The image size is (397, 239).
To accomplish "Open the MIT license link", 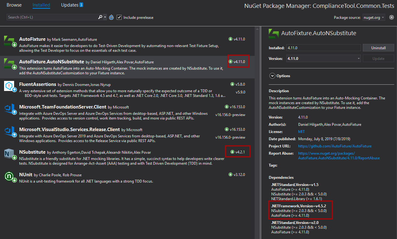I will point(301,131).
